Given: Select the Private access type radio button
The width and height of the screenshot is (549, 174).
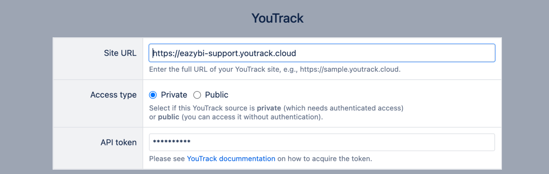Looking at the screenshot, I should 153,95.
